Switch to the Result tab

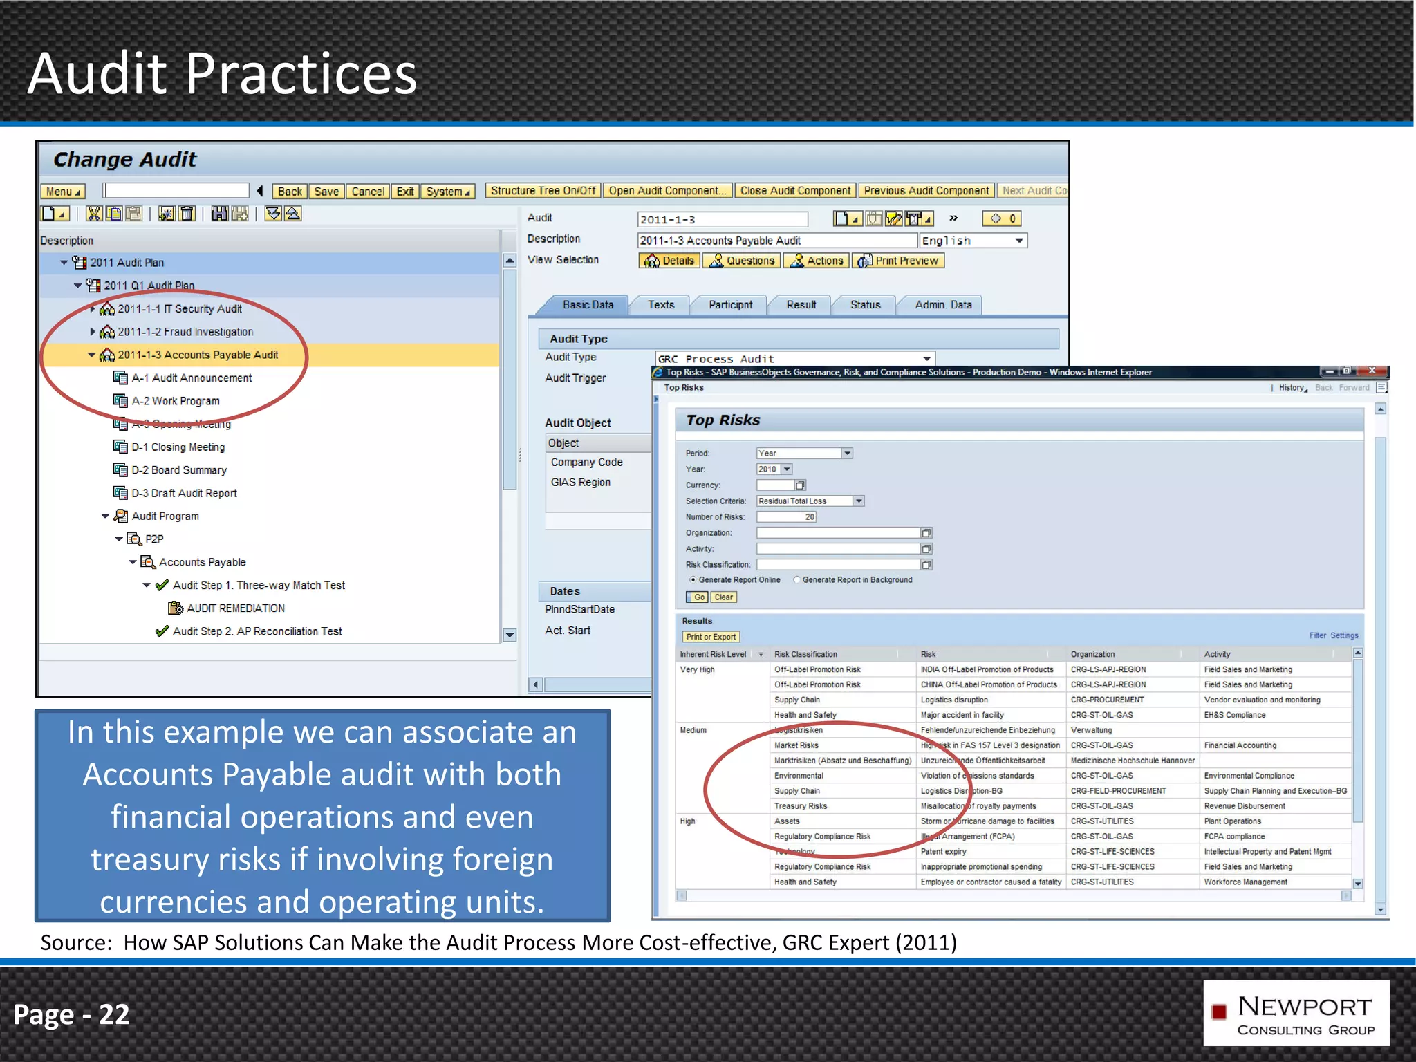point(801,305)
